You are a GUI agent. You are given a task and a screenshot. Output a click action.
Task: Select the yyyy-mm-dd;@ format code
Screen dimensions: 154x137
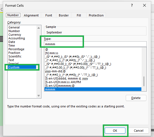click(x=93, y=71)
